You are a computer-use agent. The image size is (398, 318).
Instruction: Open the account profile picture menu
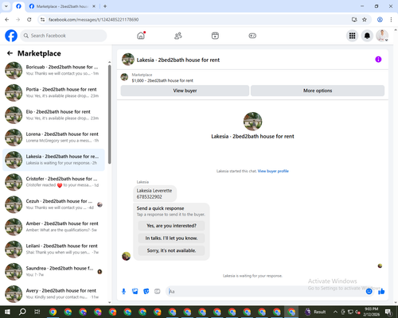pyautogui.click(x=382, y=36)
